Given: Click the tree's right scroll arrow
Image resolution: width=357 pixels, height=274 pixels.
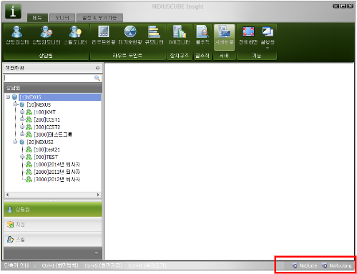Looking at the screenshot, I should pos(98,195).
